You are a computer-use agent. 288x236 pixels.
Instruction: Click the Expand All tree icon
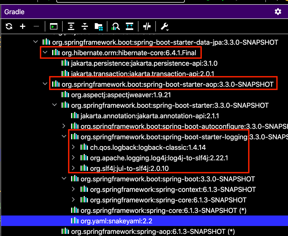pos(71,26)
